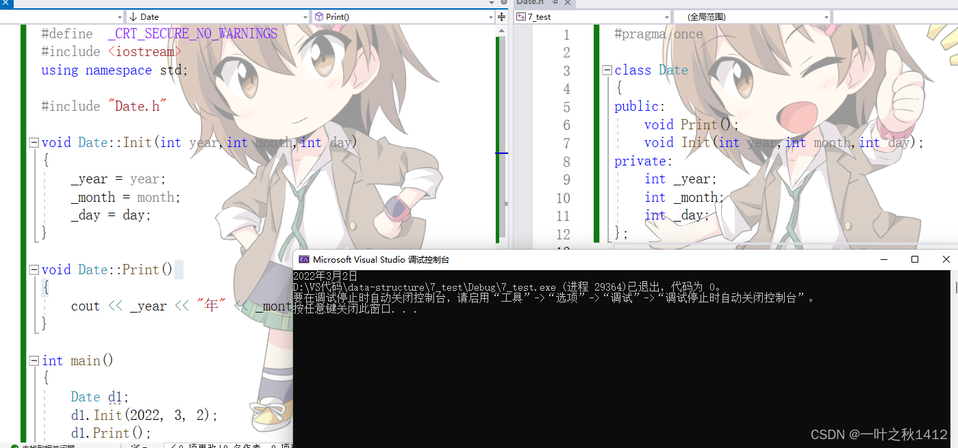The image size is (958, 448).
Task: Switch to the Date.h tab
Action: pyautogui.click(x=529, y=3)
